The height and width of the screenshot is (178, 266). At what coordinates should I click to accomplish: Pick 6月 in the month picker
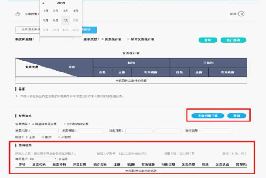click(x=56, y=20)
